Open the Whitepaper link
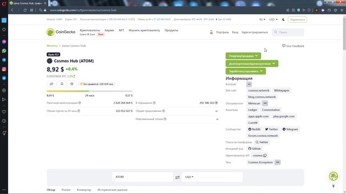Screen dimensions: 346x194 tap(281, 91)
